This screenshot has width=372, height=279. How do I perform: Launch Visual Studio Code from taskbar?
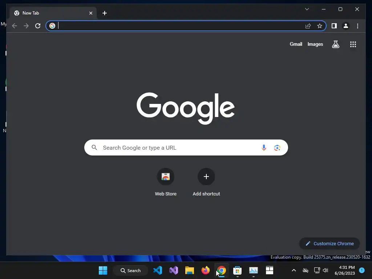coord(158,270)
